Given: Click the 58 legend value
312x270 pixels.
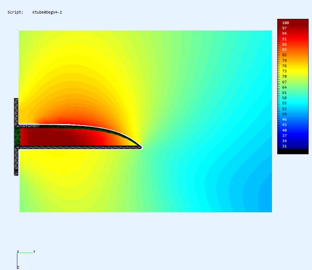Looking at the screenshot, I should pyautogui.click(x=284, y=98).
